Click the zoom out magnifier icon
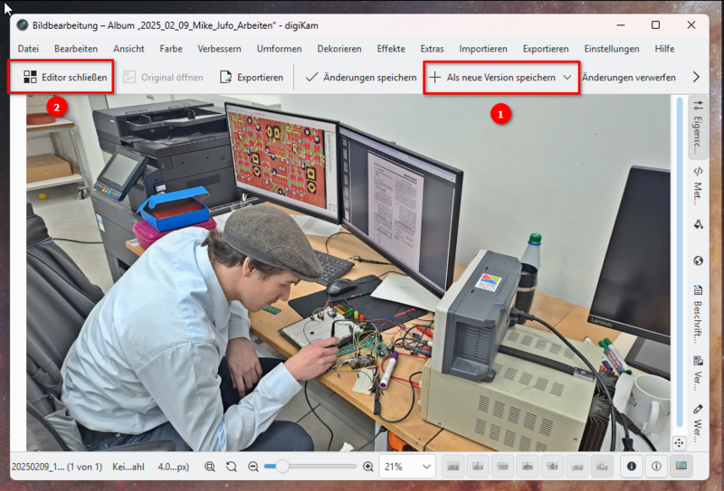This screenshot has width=724, height=491. 253,467
